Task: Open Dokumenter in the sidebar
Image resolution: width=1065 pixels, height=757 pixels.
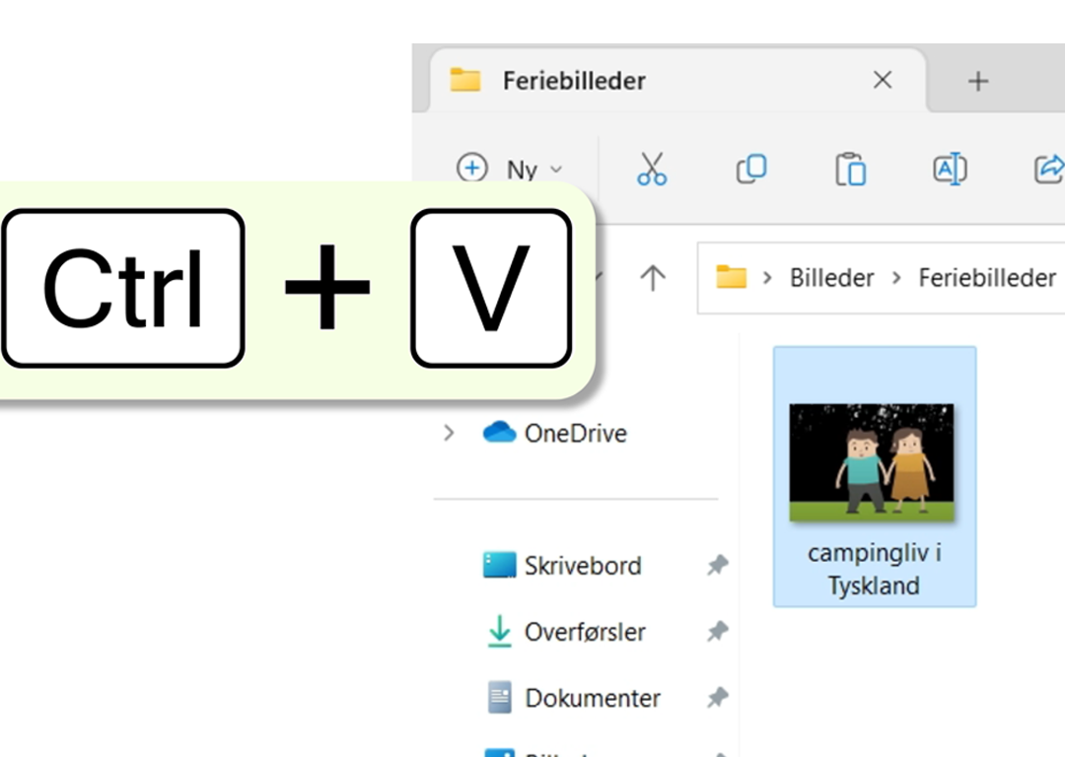Action: click(x=573, y=698)
